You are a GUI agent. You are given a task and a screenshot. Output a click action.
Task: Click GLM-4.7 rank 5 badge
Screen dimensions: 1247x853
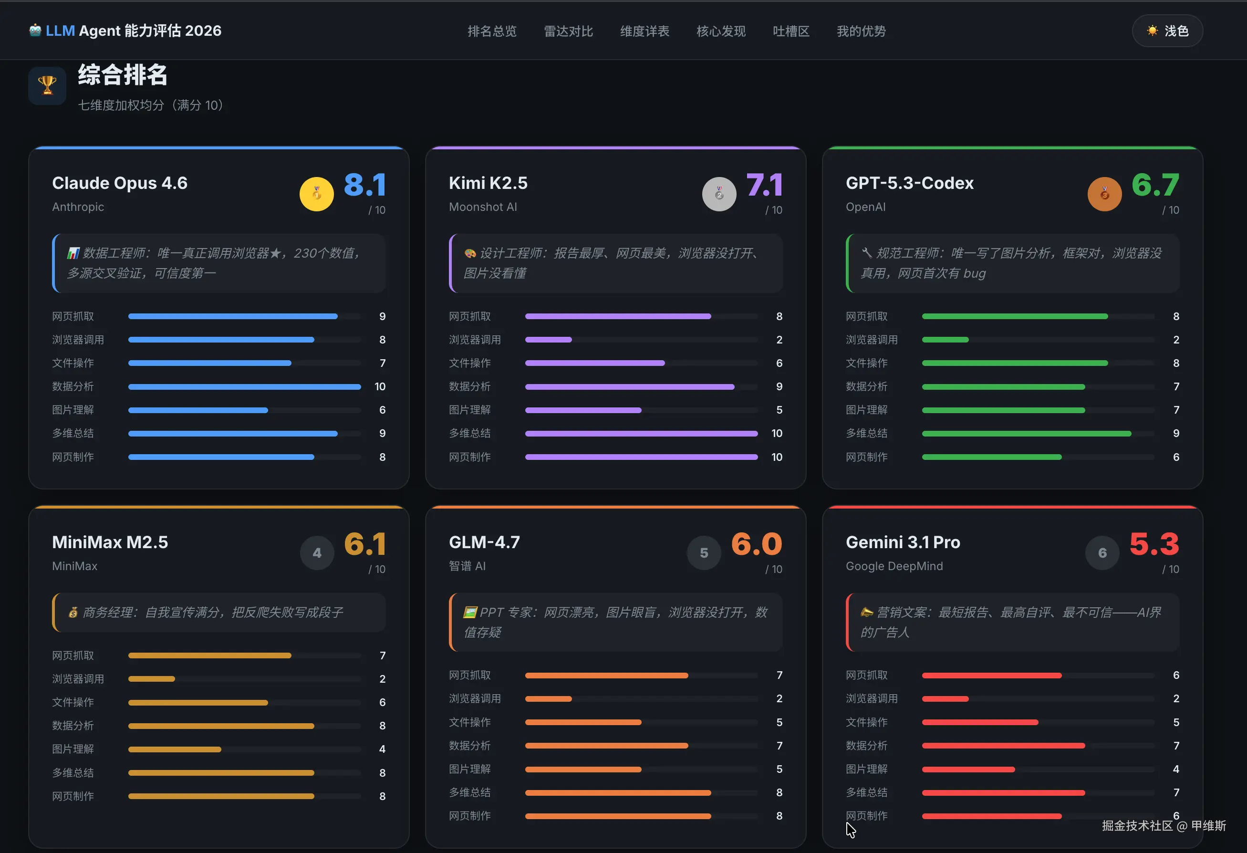click(704, 552)
